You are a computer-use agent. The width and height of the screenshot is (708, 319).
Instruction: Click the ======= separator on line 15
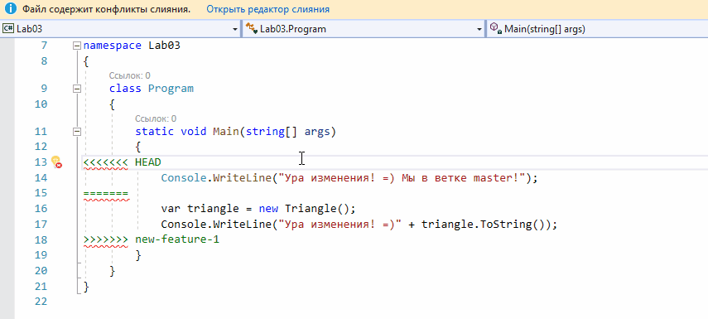[x=106, y=193]
